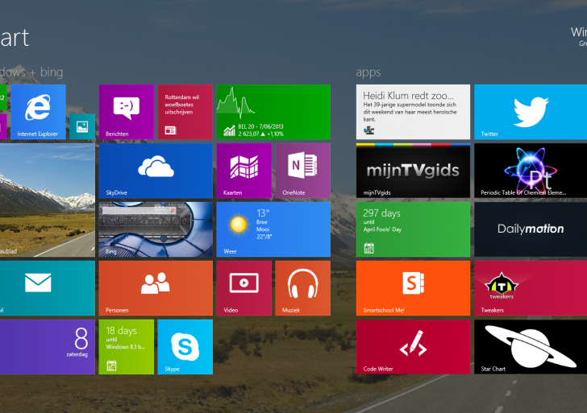Open the mijnTVgids tile

(413, 171)
